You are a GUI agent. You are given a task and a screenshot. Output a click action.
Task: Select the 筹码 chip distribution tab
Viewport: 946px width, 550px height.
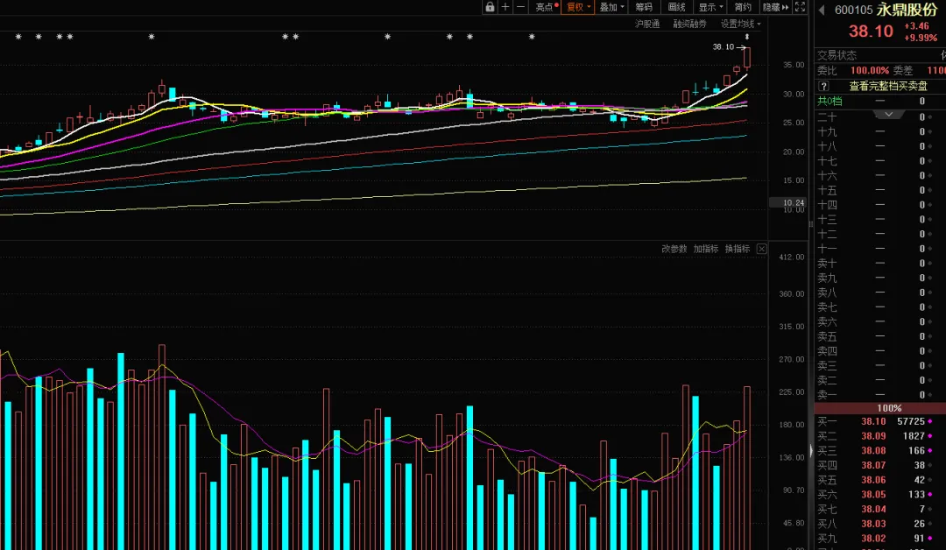tap(644, 7)
